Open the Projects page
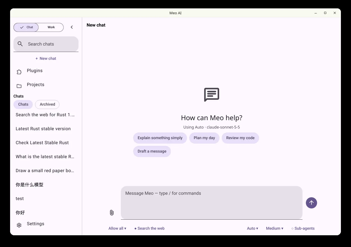351x247 pixels. point(46,86)
